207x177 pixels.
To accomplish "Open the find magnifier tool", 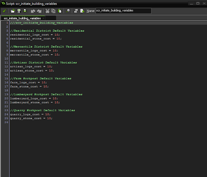I will [x=68, y=11].
